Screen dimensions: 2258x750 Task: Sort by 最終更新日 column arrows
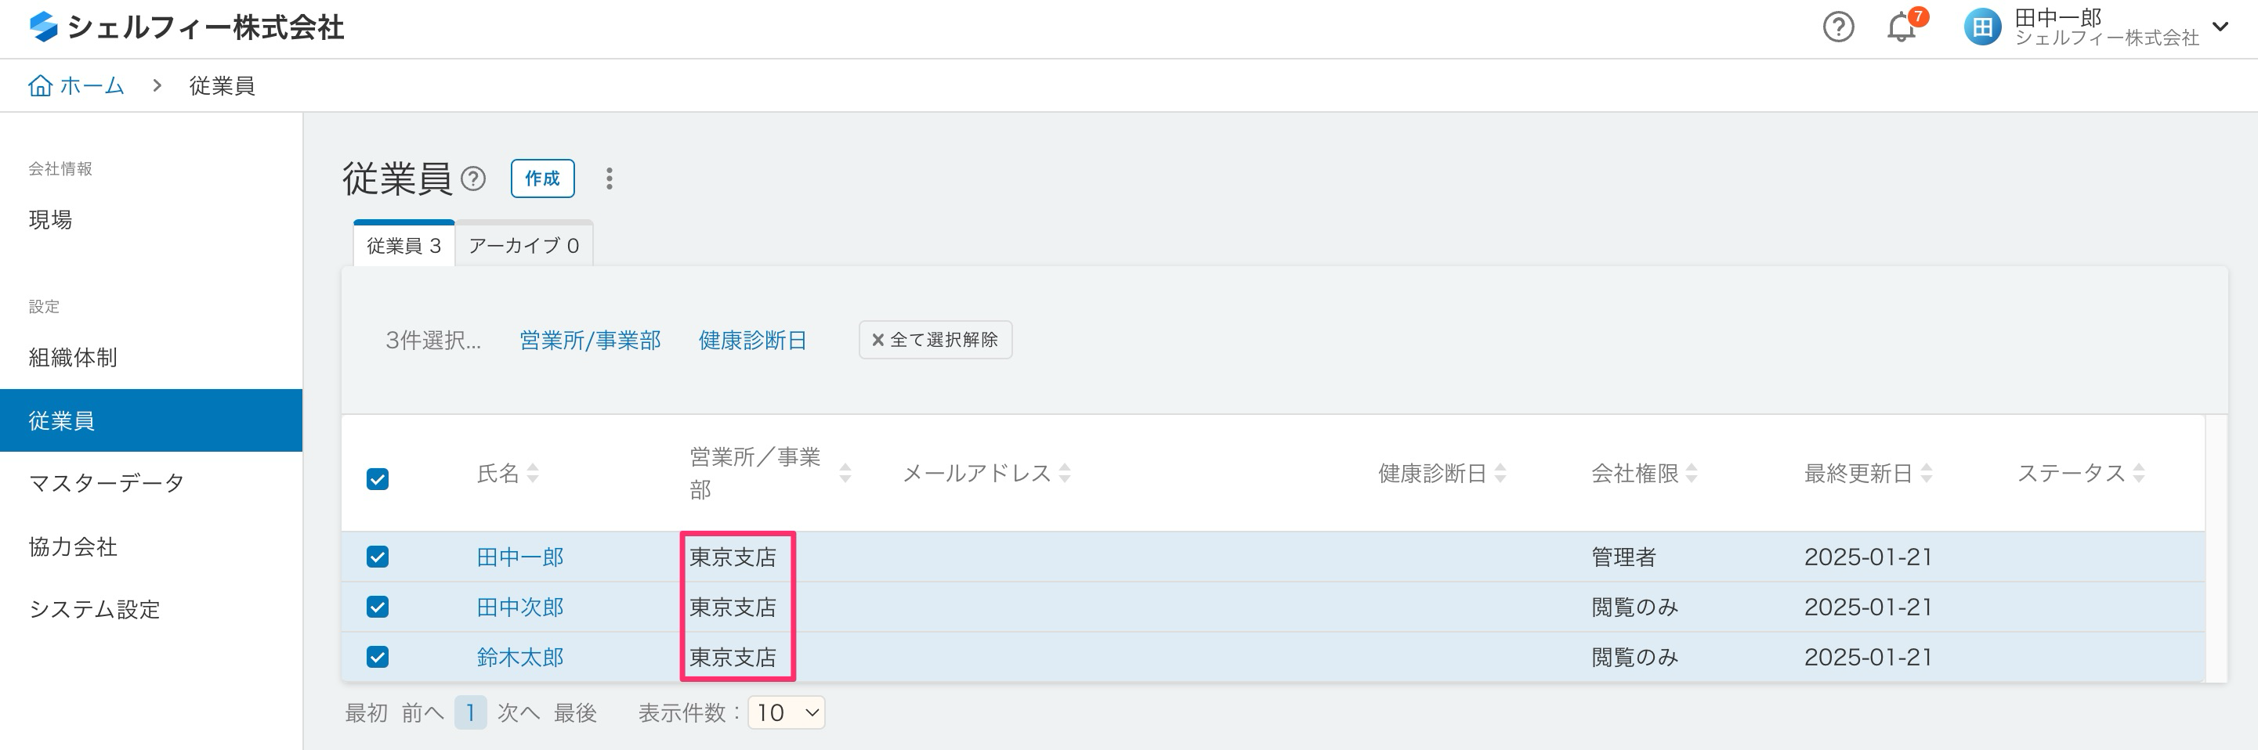click(1927, 473)
